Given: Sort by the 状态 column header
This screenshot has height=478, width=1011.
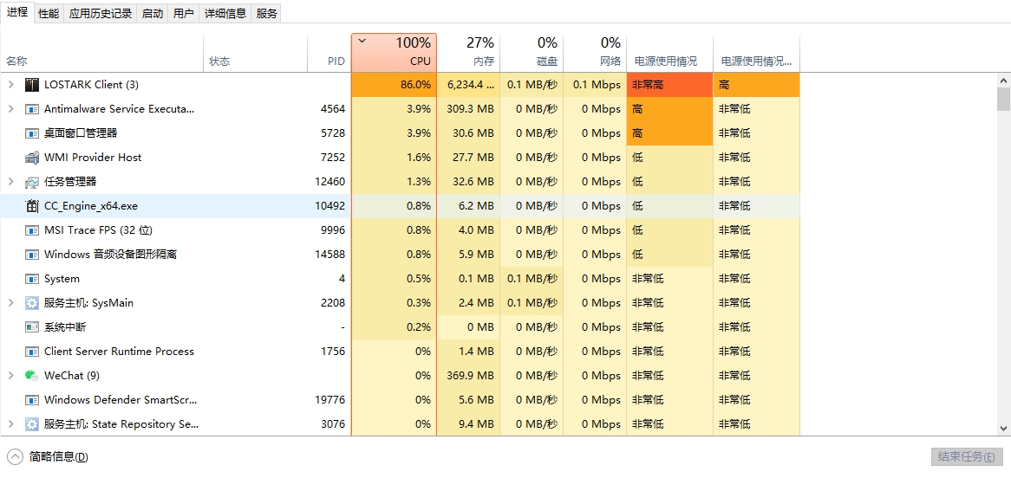Looking at the screenshot, I should (255, 52).
